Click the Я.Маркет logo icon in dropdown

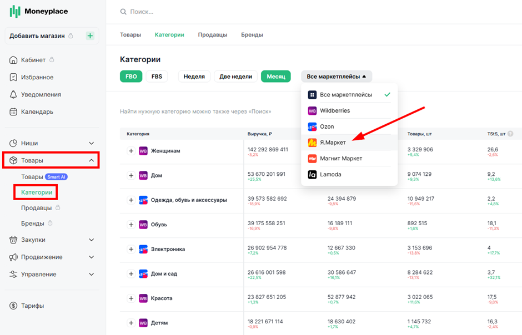click(x=312, y=143)
